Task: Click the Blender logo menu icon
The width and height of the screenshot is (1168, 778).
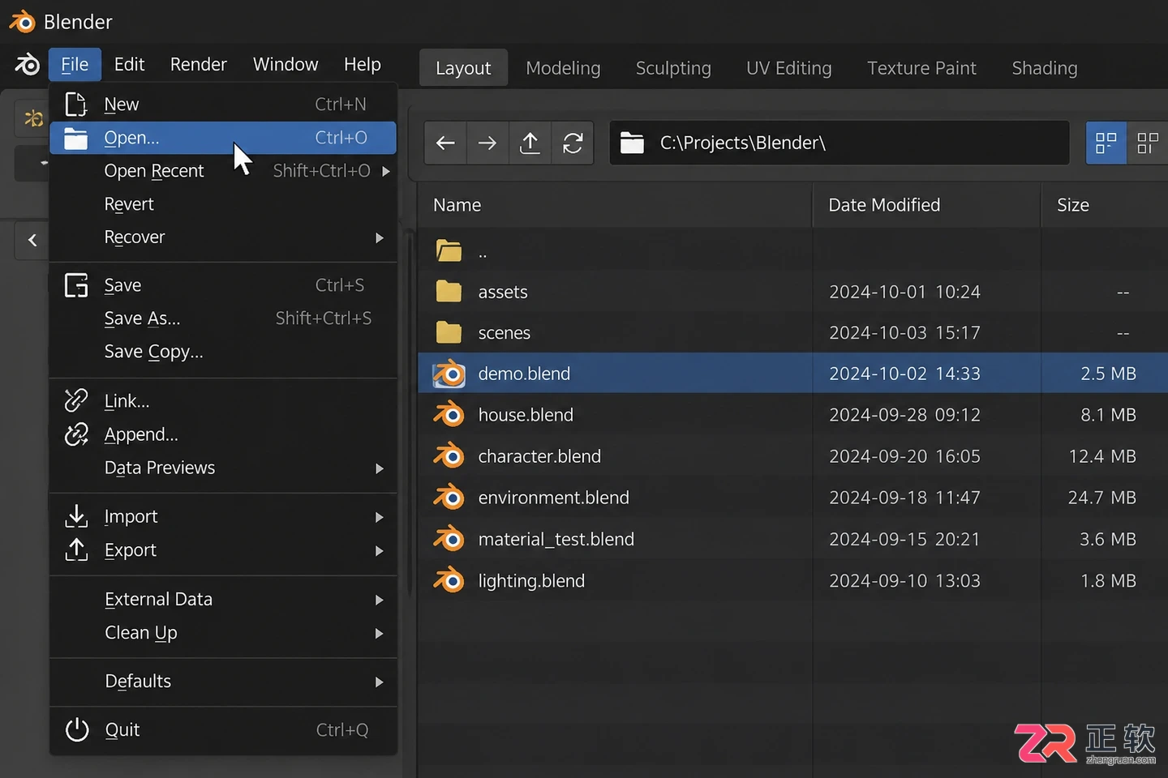Action: pos(27,64)
